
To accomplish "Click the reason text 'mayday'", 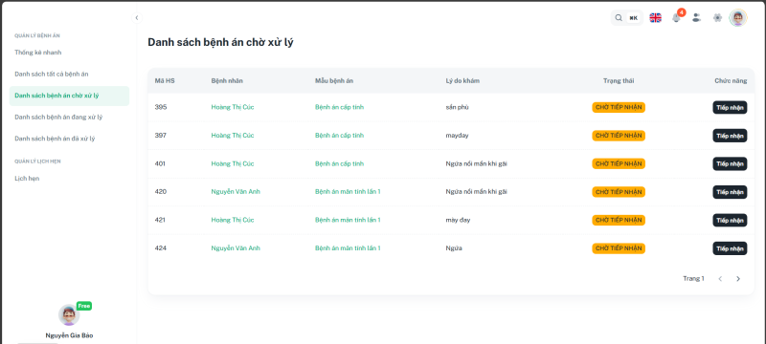I will [457, 136].
